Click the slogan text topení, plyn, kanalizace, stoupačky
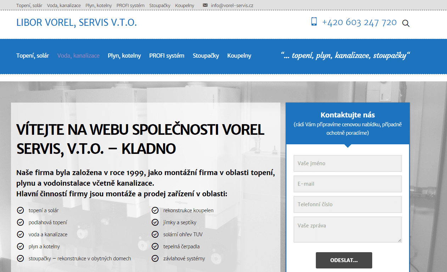This screenshot has width=447, height=272. click(346, 56)
